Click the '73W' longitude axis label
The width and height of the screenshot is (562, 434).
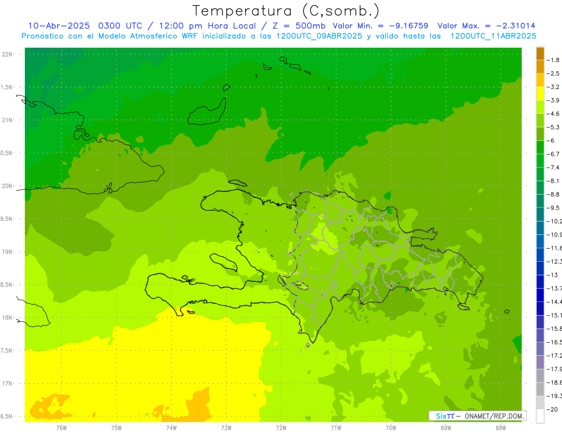pos(226,428)
